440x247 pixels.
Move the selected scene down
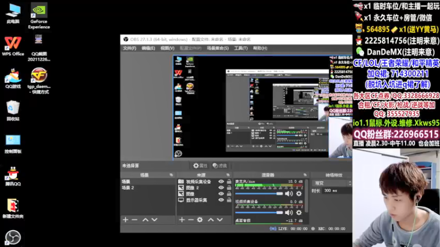pyautogui.click(x=155, y=220)
